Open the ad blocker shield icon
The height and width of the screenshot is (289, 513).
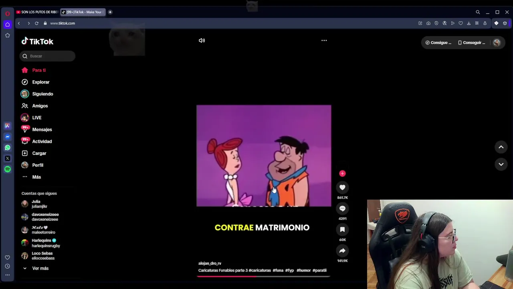pos(436,23)
